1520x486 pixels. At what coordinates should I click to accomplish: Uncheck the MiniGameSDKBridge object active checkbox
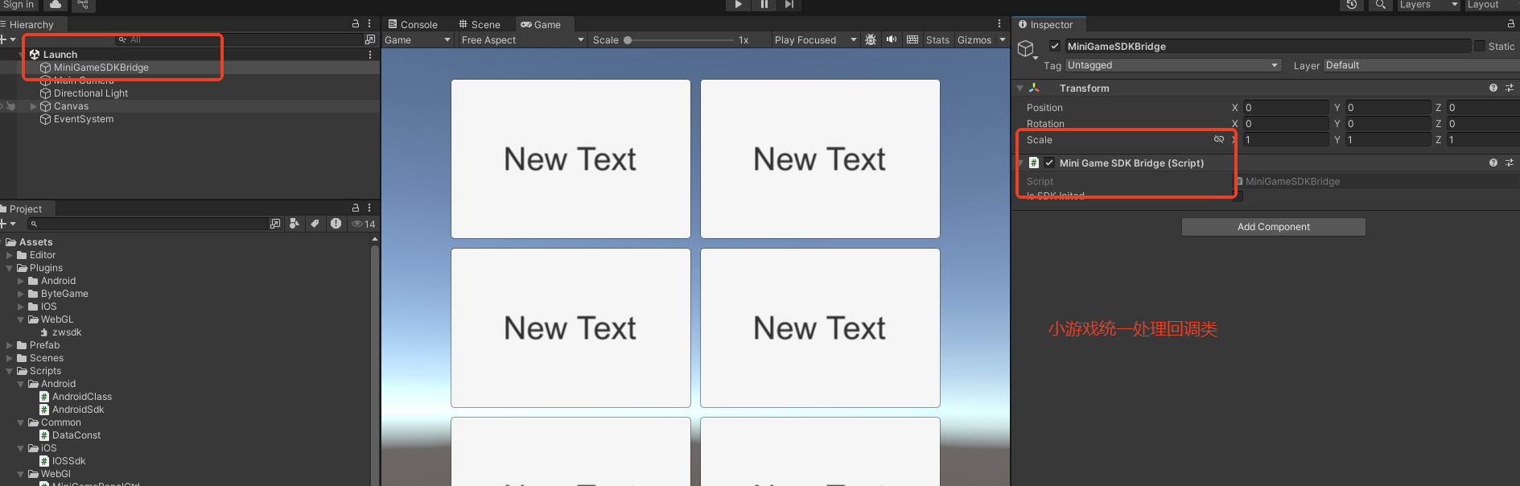(1055, 46)
